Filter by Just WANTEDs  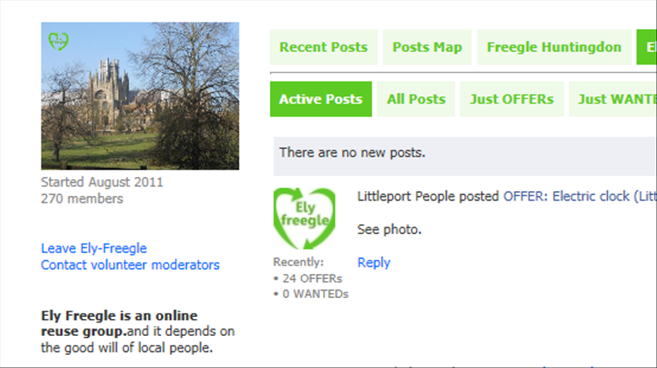click(x=613, y=99)
